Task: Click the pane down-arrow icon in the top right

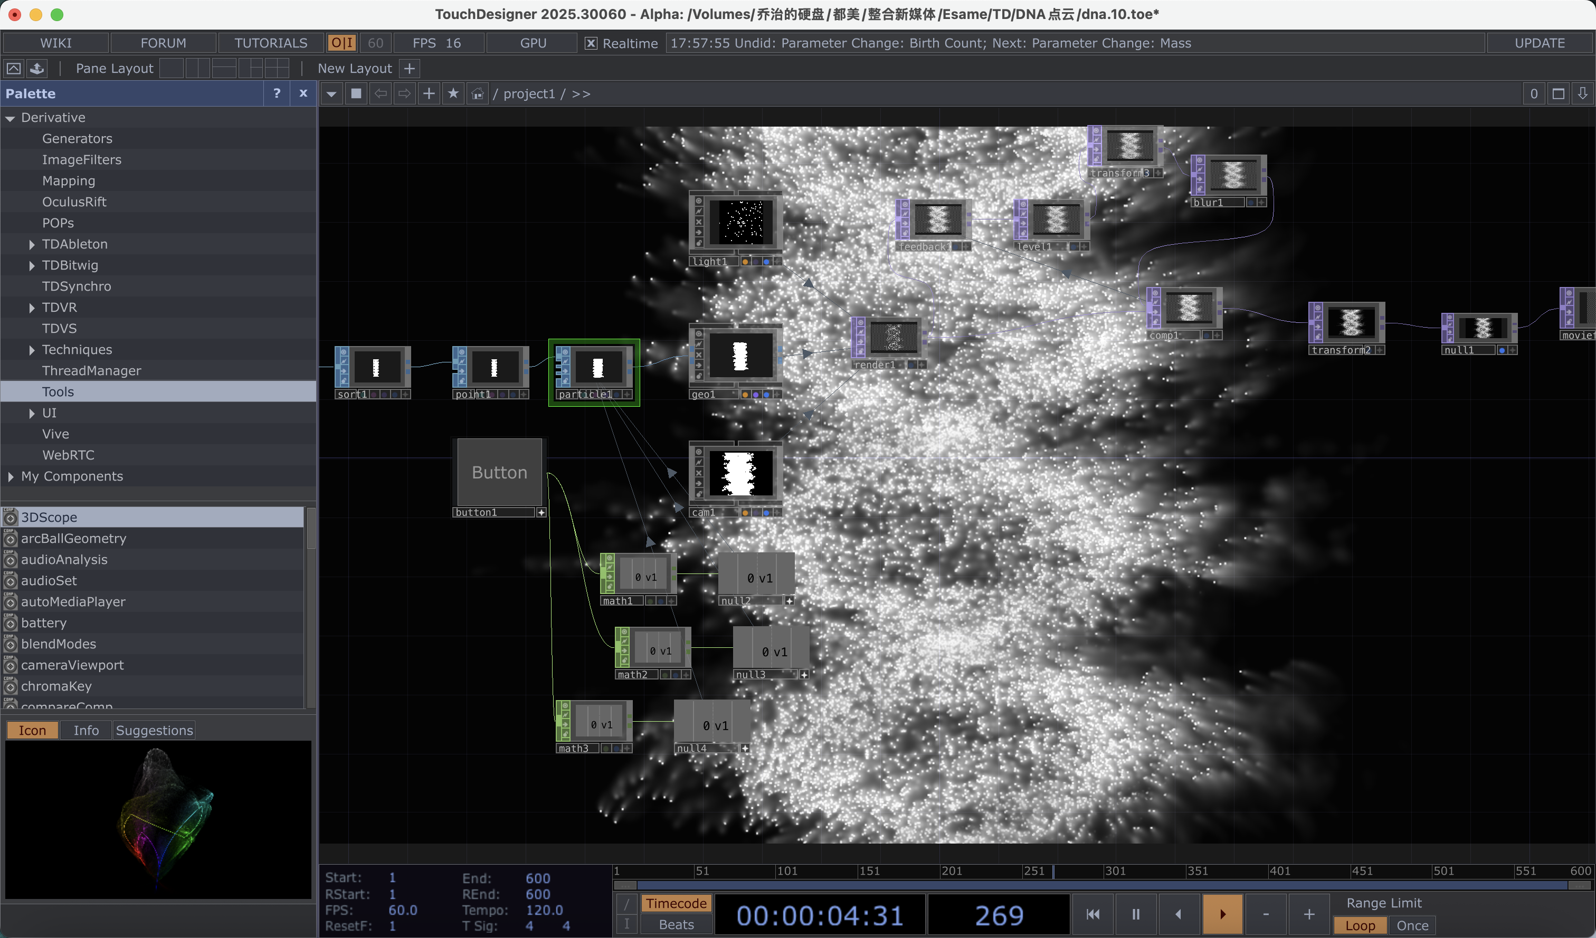Action: point(1583,94)
